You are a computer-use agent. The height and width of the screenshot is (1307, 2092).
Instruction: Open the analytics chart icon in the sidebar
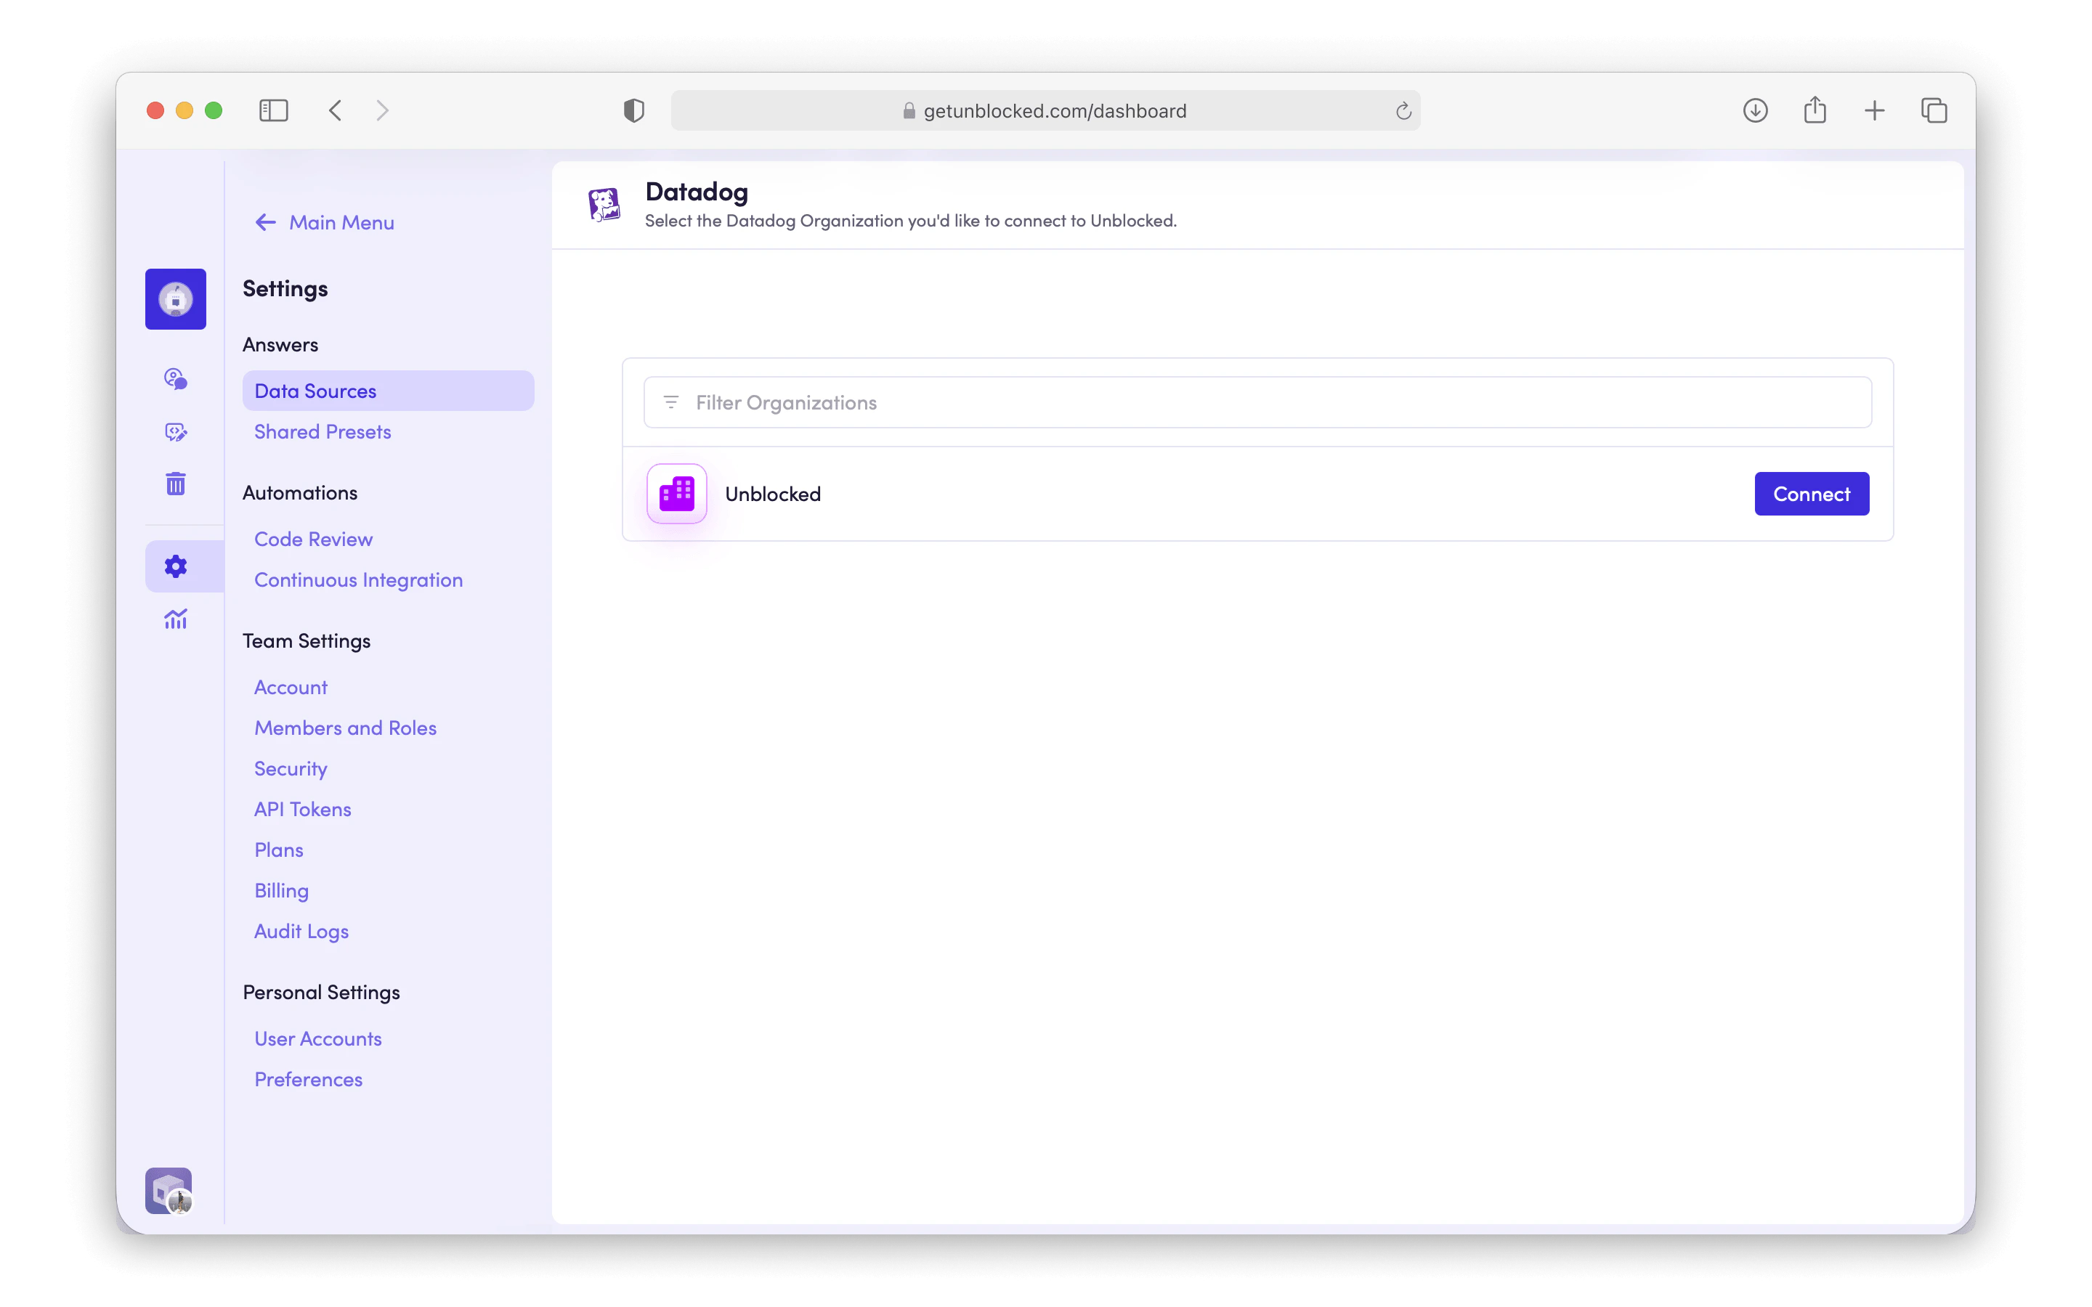click(x=176, y=619)
